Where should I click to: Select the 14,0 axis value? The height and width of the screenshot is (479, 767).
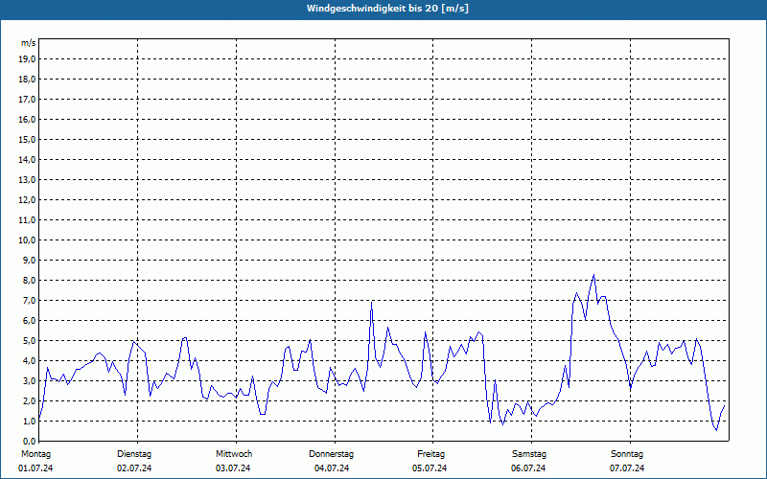click(27, 159)
